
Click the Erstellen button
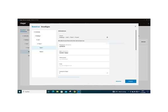pos(130,81)
